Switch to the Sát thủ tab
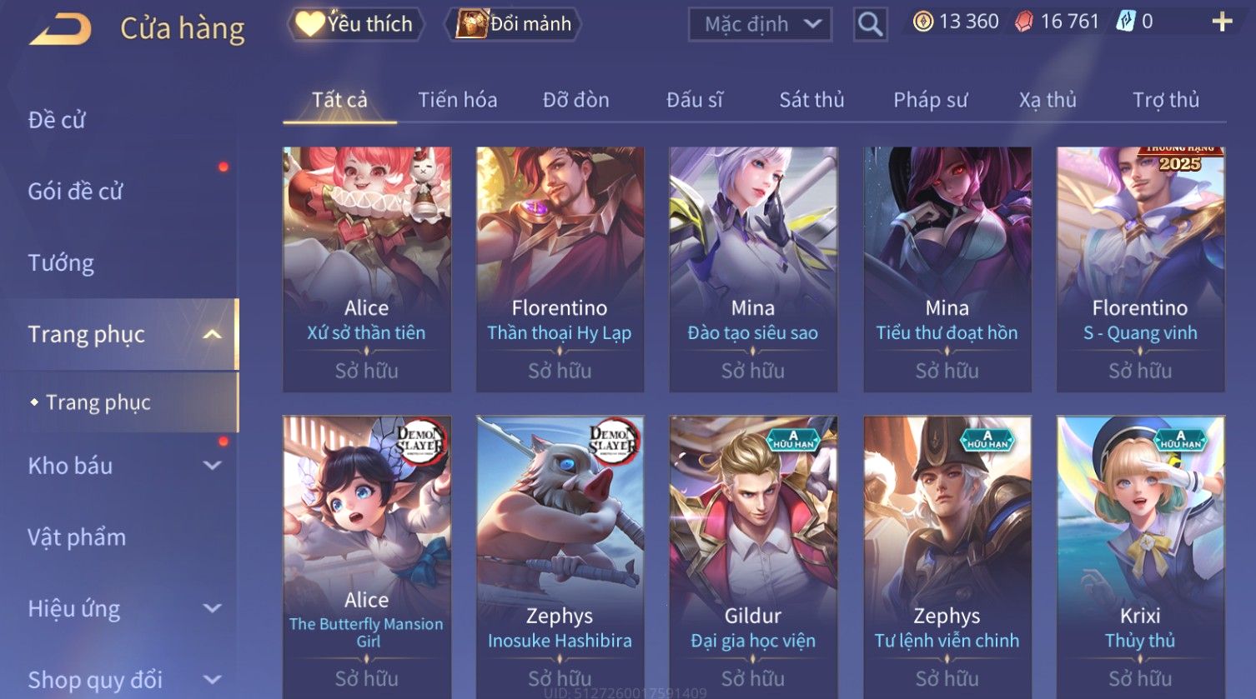This screenshot has width=1256, height=699. pyautogui.click(x=811, y=100)
